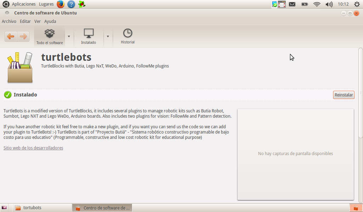
Task: Open the system gear session menu
Action: 357,4
